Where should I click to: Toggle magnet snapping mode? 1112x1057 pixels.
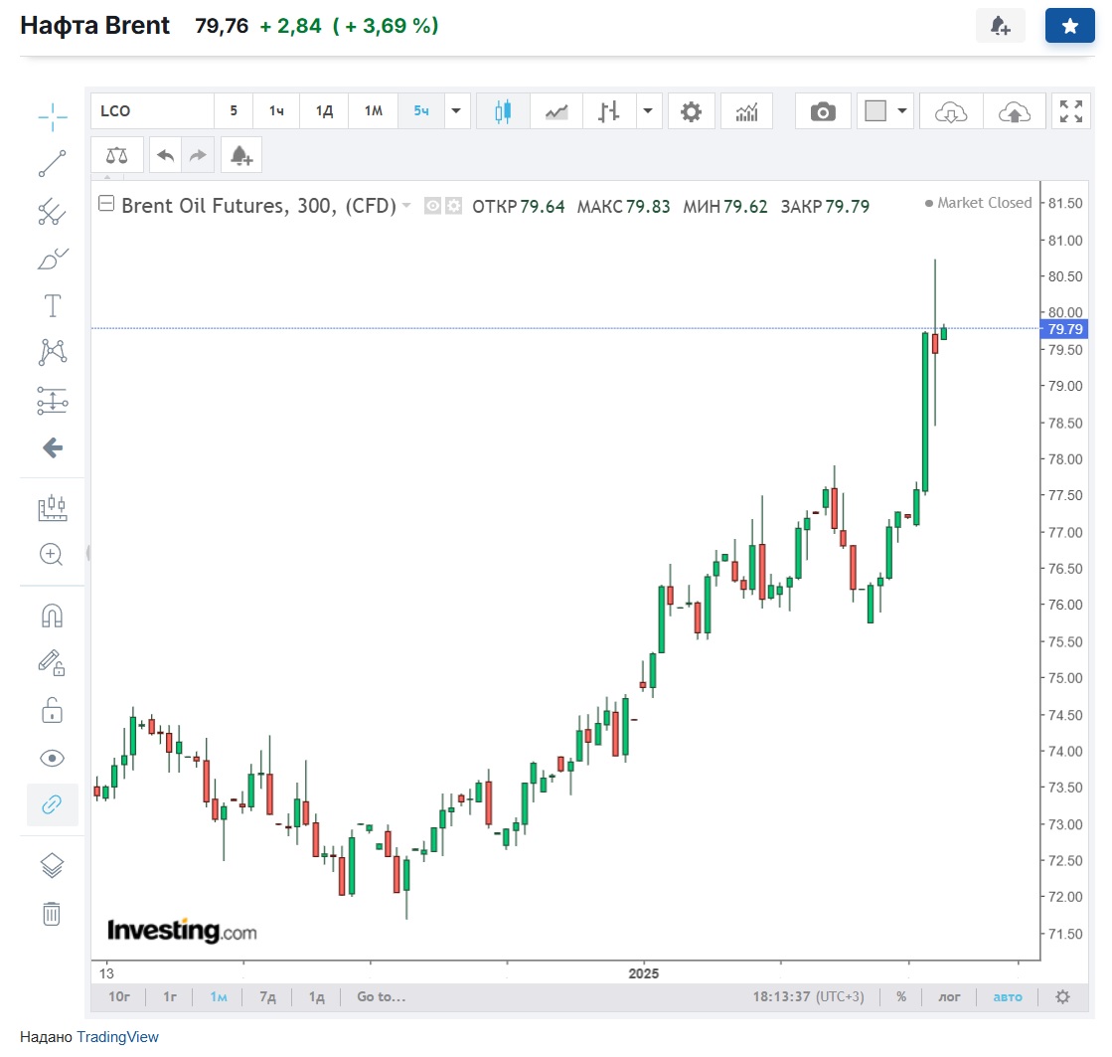point(51,616)
